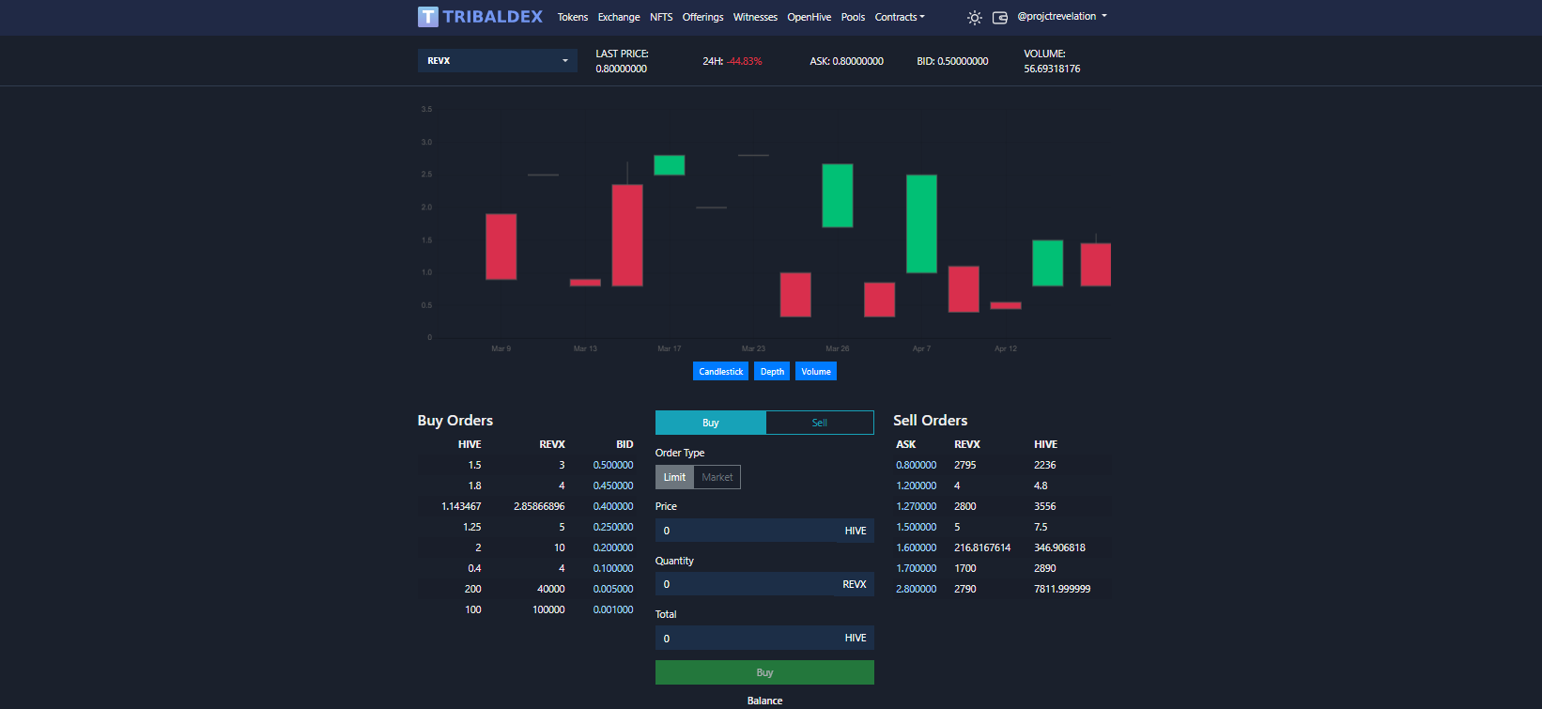Click the Sell Orders heading

(930, 421)
